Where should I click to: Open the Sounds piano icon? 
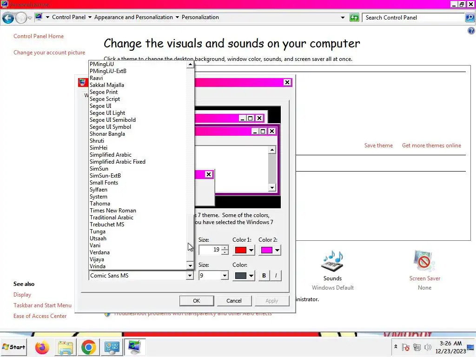[x=332, y=261]
